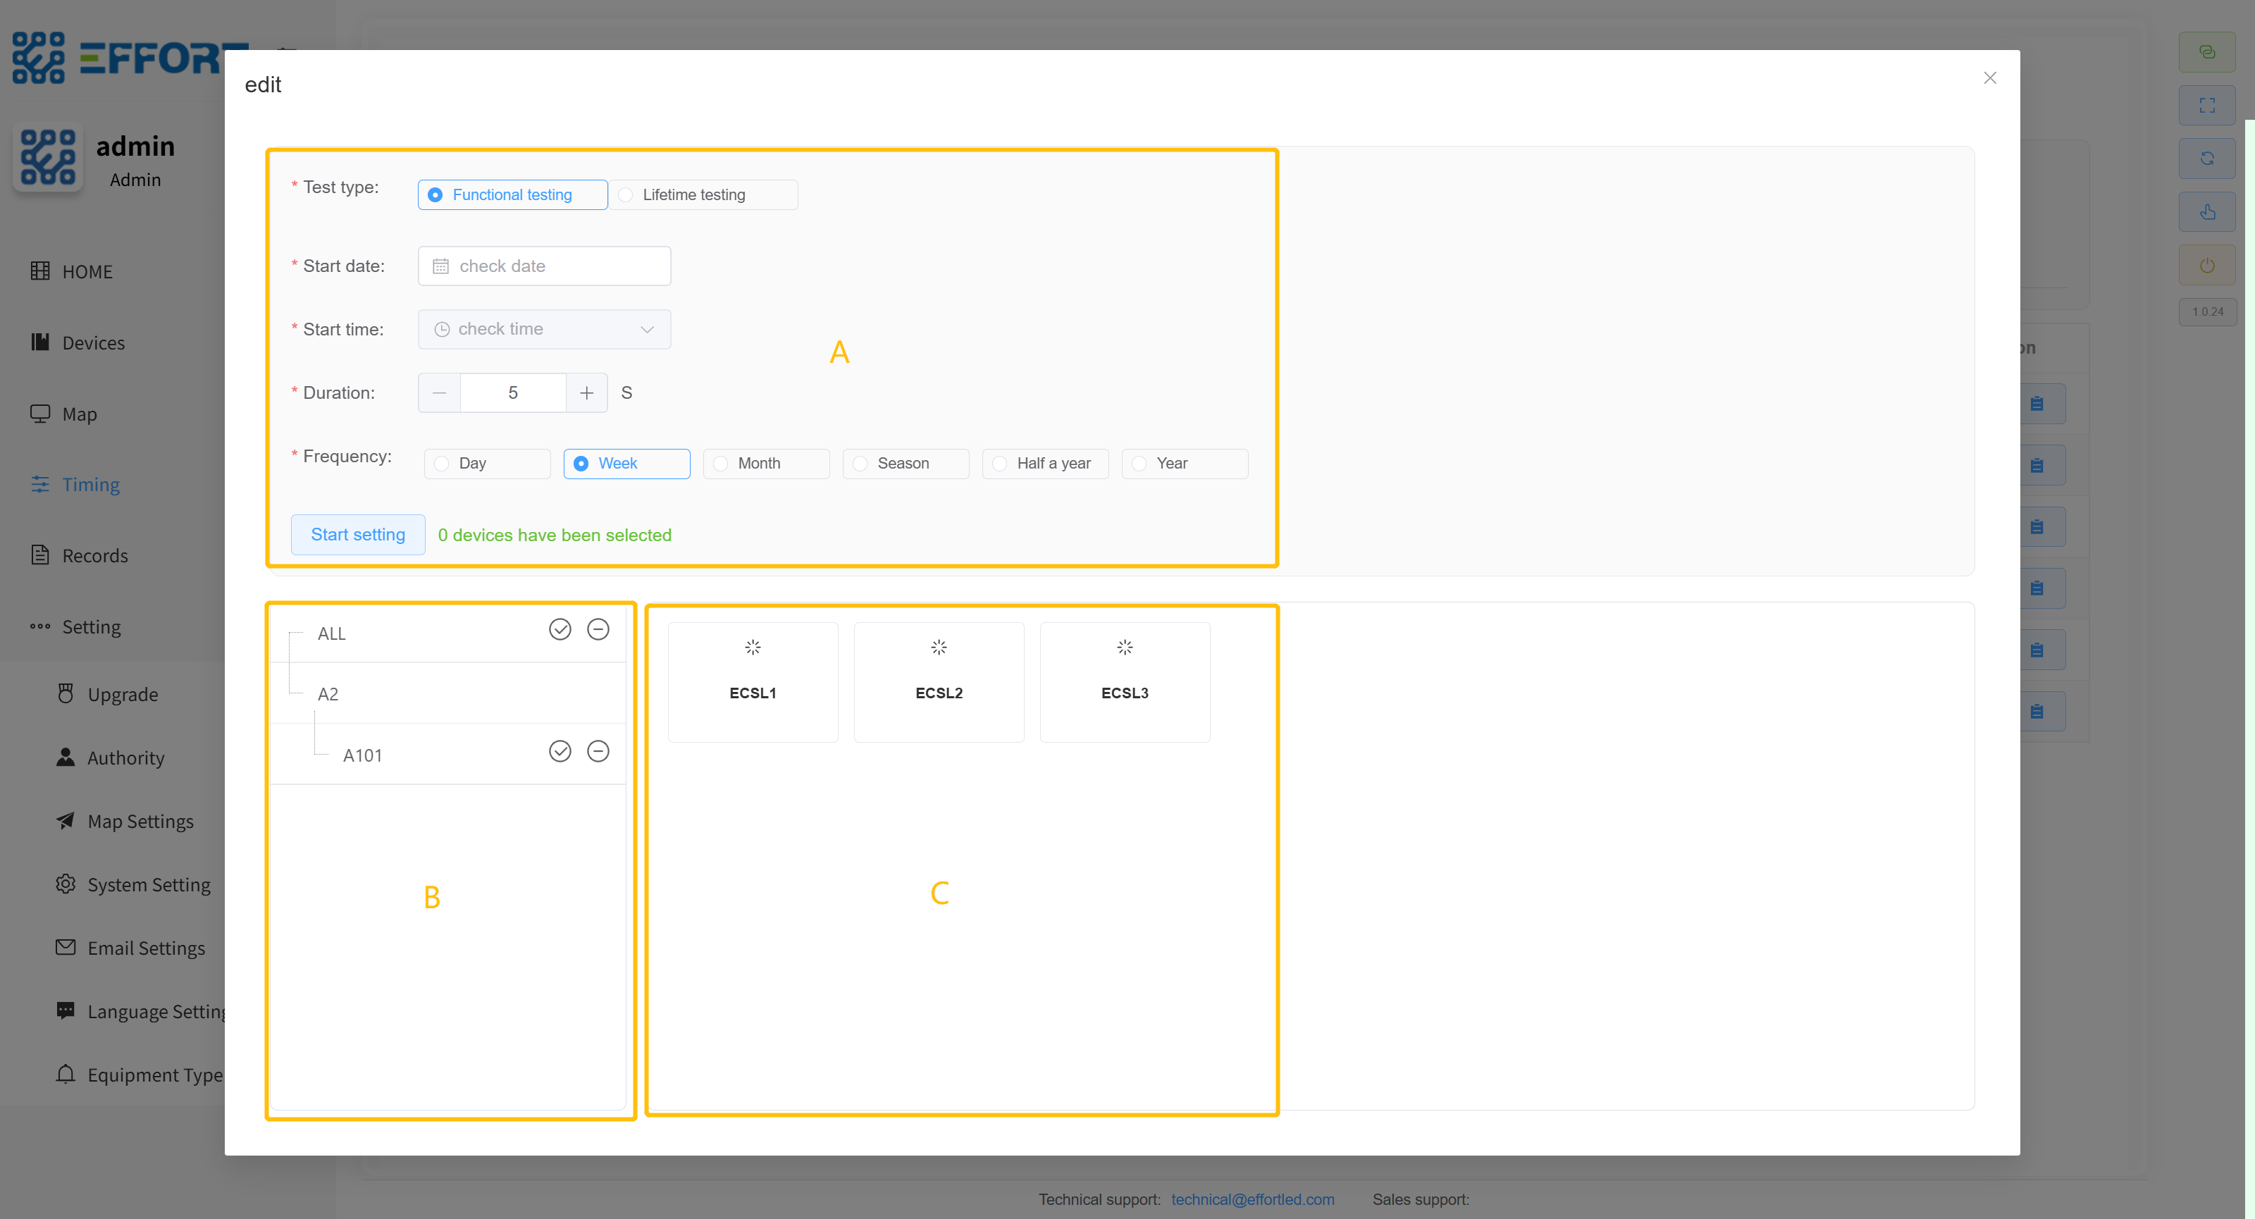Select the ALL tree node
This screenshot has height=1219, width=2255.
coord(332,633)
